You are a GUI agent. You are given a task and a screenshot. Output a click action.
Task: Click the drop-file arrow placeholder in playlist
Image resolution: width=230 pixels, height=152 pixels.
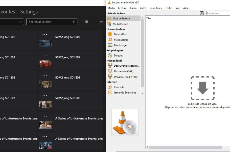click(x=202, y=88)
